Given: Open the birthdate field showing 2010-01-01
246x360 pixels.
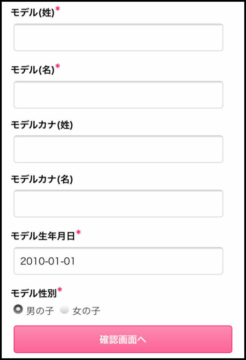Looking at the screenshot, I should pyautogui.click(x=118, y=261).
